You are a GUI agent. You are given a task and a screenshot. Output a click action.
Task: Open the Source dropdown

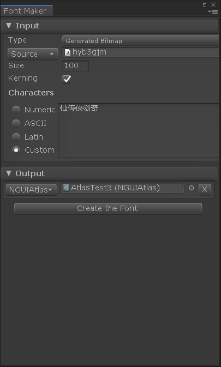[33, 54]
